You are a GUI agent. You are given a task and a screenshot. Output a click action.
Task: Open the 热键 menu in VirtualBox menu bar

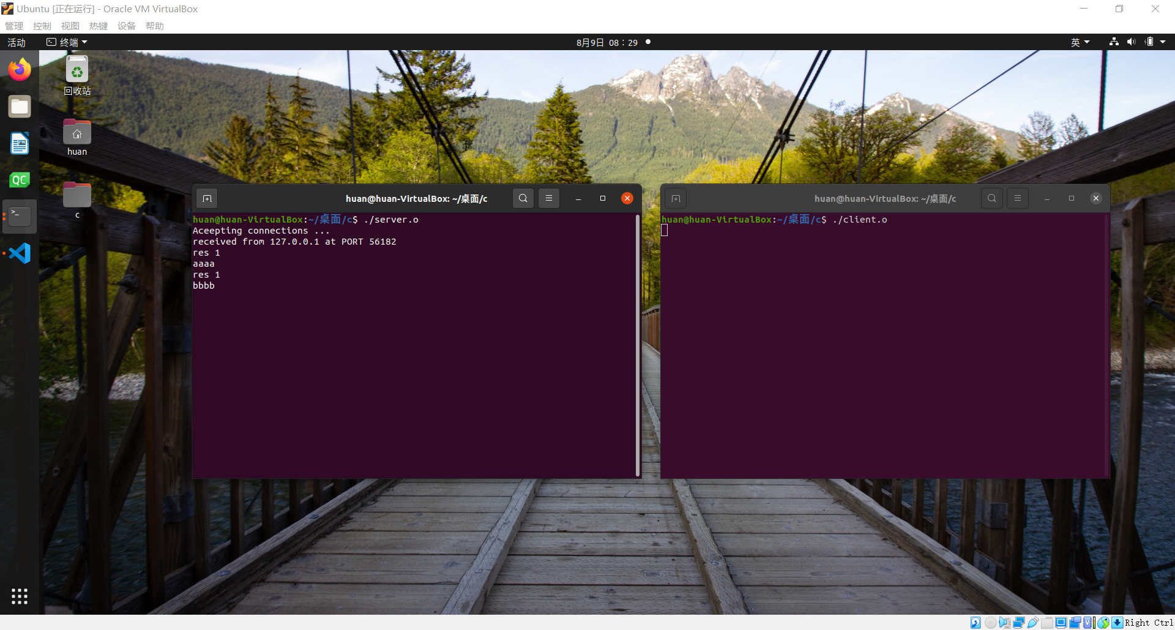coord(97,26)
